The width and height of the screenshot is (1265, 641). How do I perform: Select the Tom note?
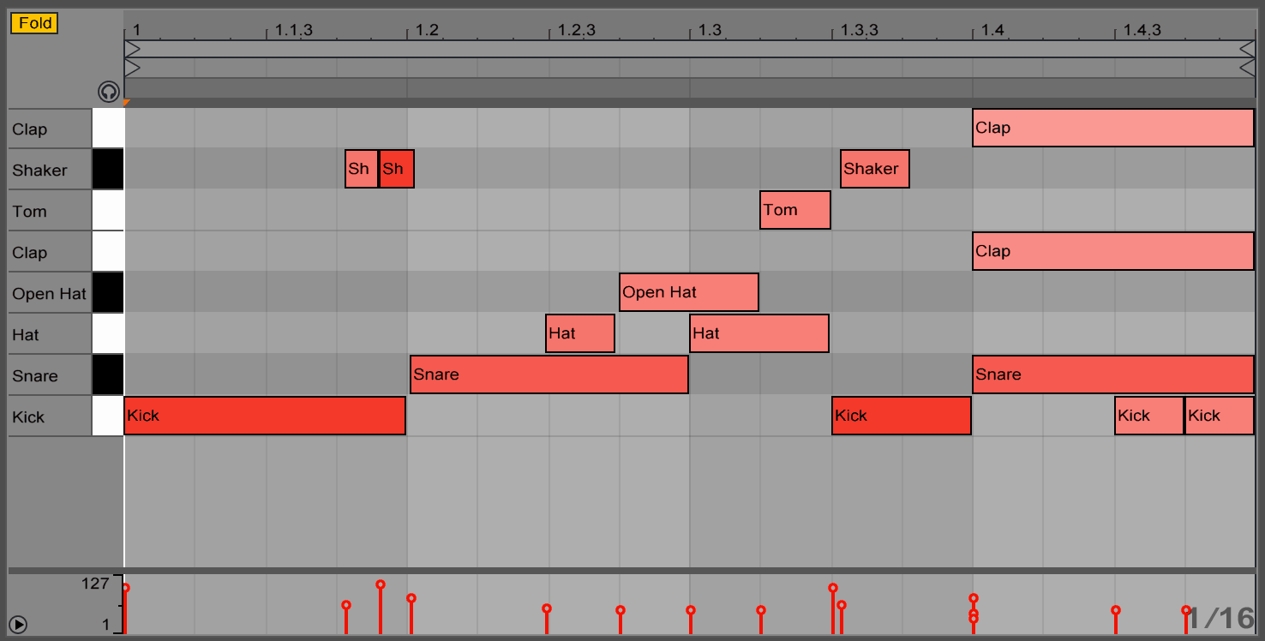tap(795, 210)
